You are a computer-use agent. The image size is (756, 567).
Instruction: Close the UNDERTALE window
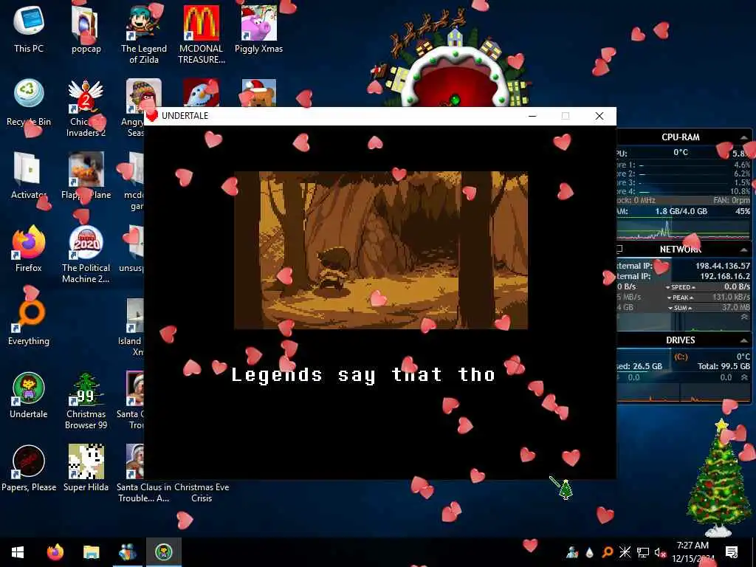599,116
